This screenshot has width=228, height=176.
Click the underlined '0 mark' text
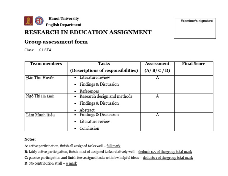(71, 164)
